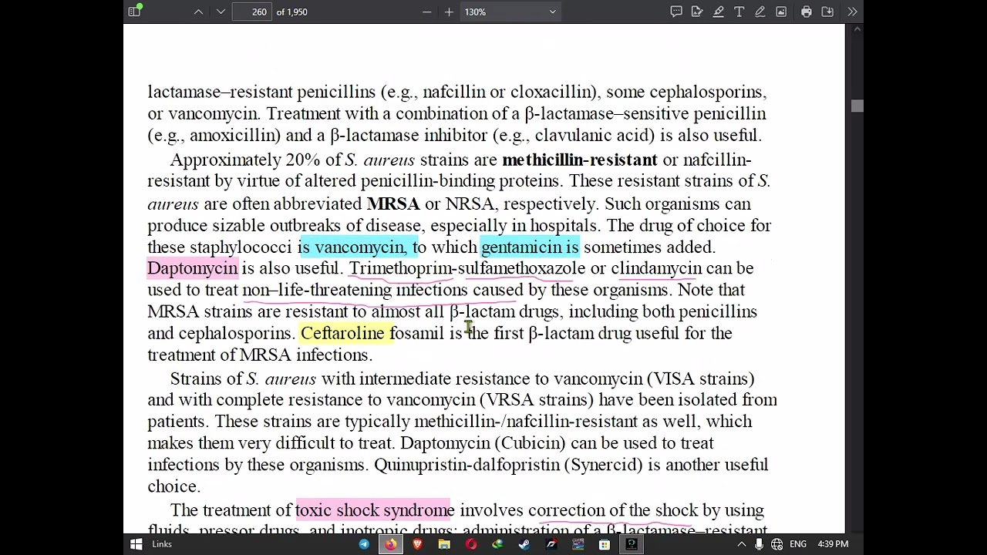987x555 pixels.
Task: Select the edit annotation tool
Action: tap(697, 12)
